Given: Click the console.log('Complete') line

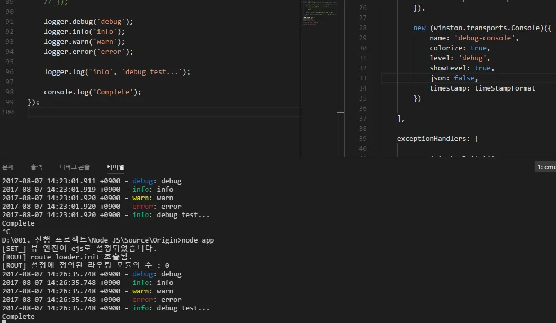Looking at the screenshot, I should click(x=93, y=92).
